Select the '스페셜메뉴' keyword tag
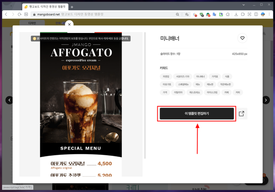Viewport: 275px width, 192px height. point(183,84)
